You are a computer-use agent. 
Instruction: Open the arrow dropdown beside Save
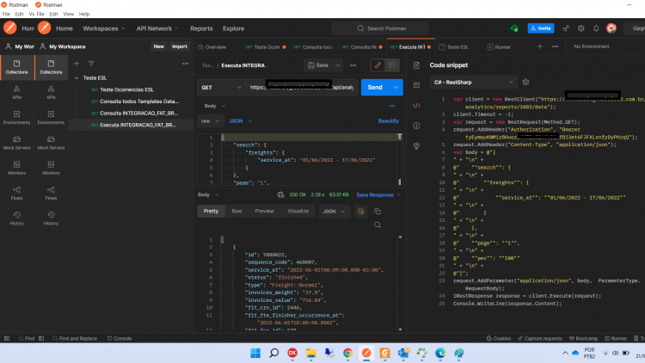pyautogui.click(x=338, y=65)
